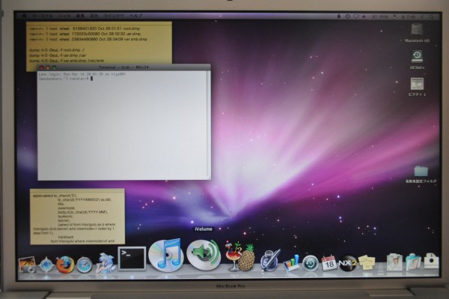The width and height of the screenshot is (449, 299).
Task: Open iPhoto icon at Dock's left end
Action: tap(28, 265)
